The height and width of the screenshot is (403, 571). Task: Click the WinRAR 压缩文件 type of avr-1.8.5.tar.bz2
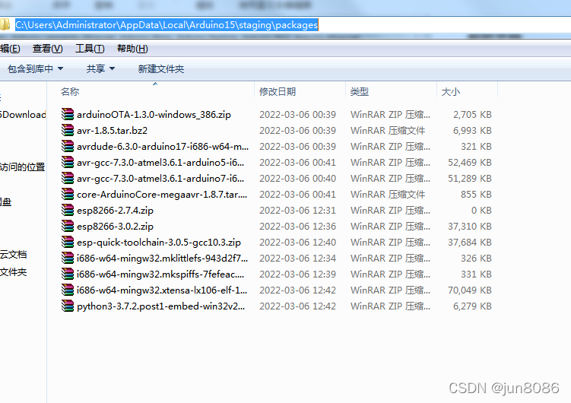(x=388, y=130)
